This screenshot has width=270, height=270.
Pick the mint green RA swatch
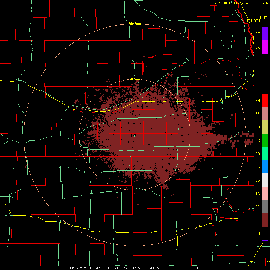265,154
